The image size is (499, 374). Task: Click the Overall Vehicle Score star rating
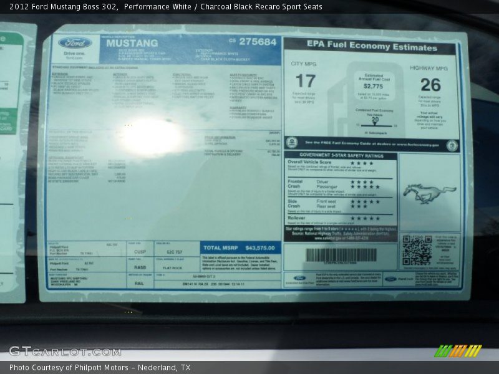pos(362,163)
